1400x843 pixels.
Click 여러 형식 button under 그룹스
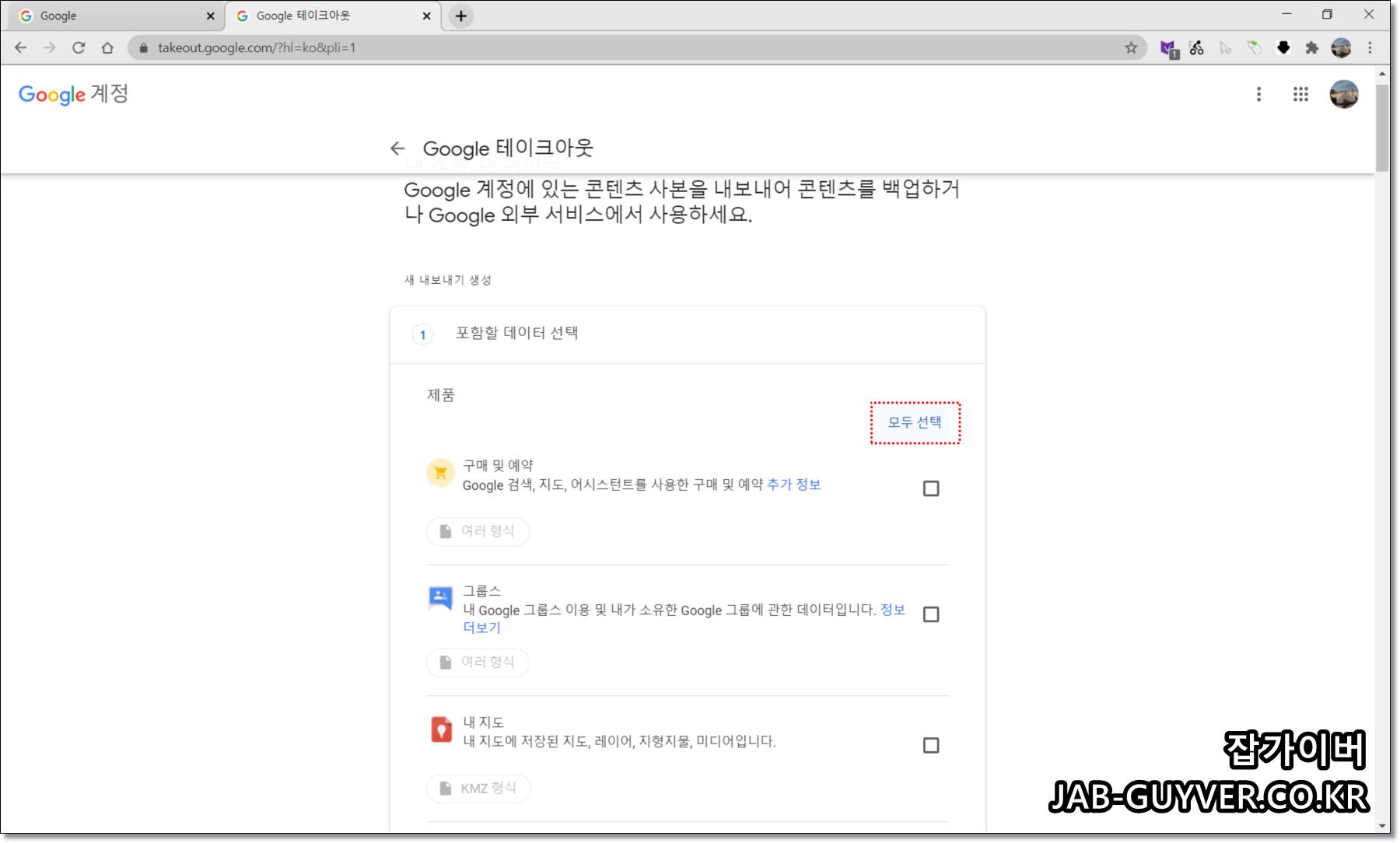pos(478,662)
